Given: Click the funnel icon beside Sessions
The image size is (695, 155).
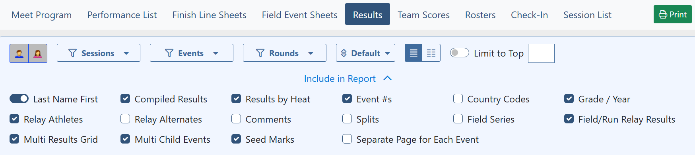Looking at the screenshot, I should (72, 53).
